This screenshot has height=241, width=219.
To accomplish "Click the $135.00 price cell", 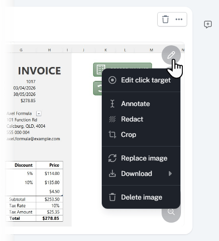I will (52, 183).
